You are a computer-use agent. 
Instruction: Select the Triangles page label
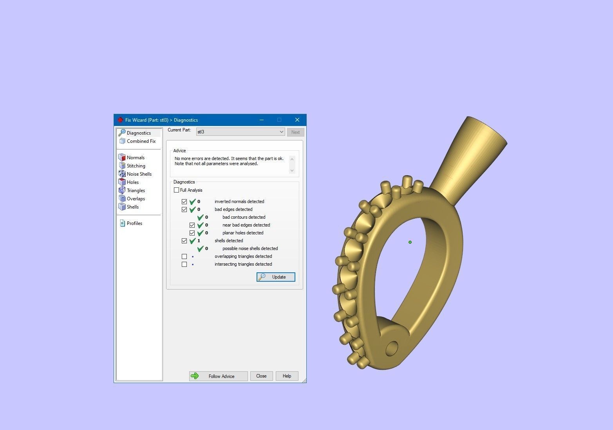(x=136, y=191)
